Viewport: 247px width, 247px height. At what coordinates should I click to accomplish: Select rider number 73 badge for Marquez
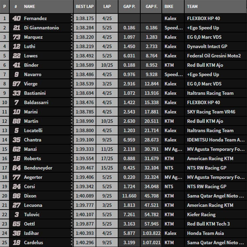[17, 37]
